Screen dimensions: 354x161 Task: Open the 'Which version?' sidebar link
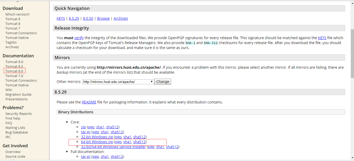click(17, 14)
